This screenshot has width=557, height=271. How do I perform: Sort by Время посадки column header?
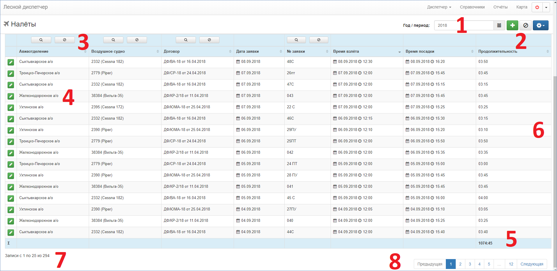[439, 52]
